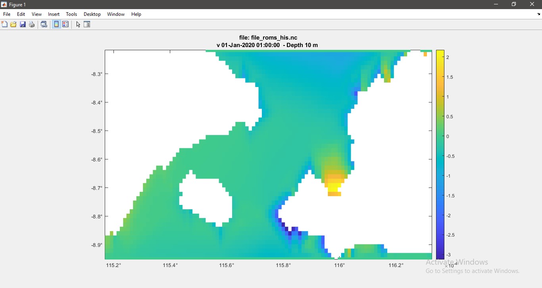This screenshot has width=542, height=288.
Task: Restore down the Figure 1 window
Action: point(514,4)
